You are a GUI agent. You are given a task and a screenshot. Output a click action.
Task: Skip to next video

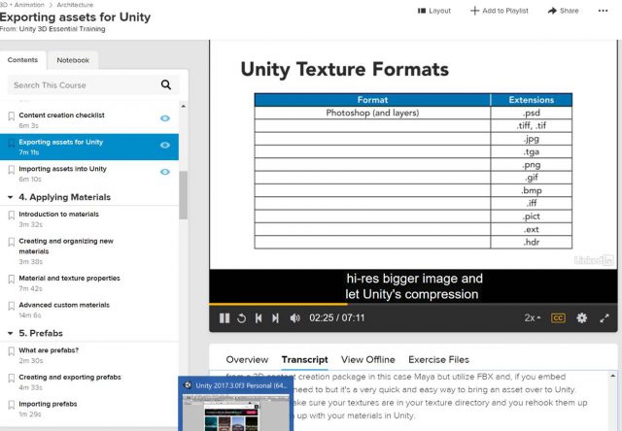coord(275,318)
